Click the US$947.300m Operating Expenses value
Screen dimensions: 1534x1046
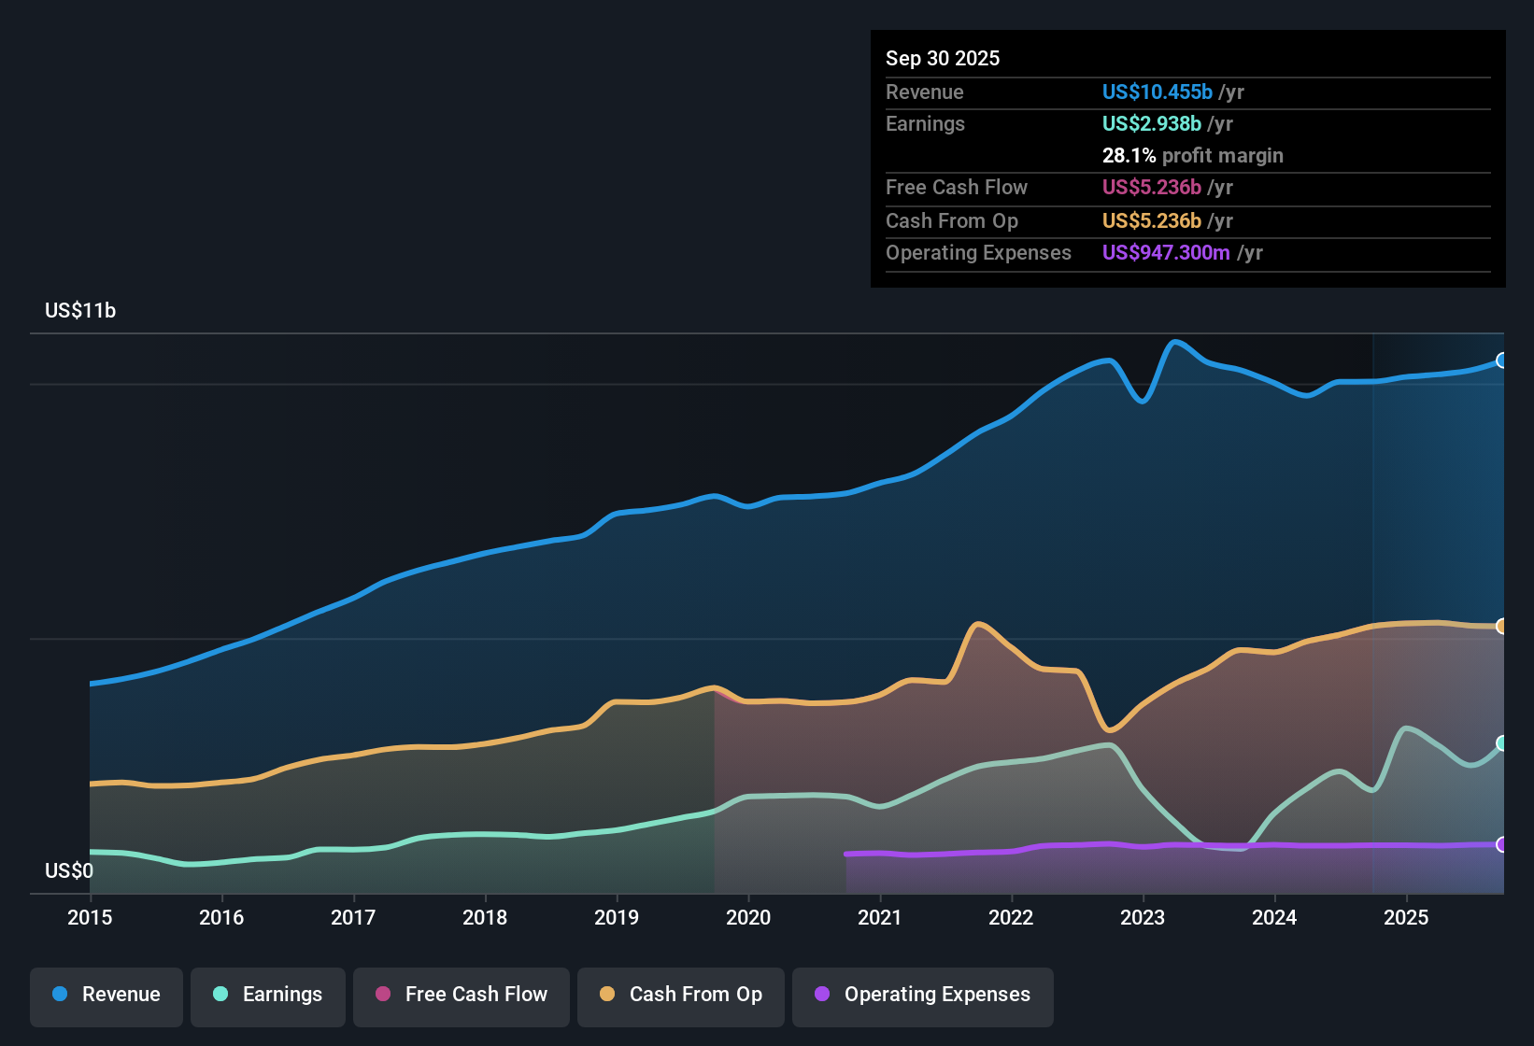coord(1167,252)
